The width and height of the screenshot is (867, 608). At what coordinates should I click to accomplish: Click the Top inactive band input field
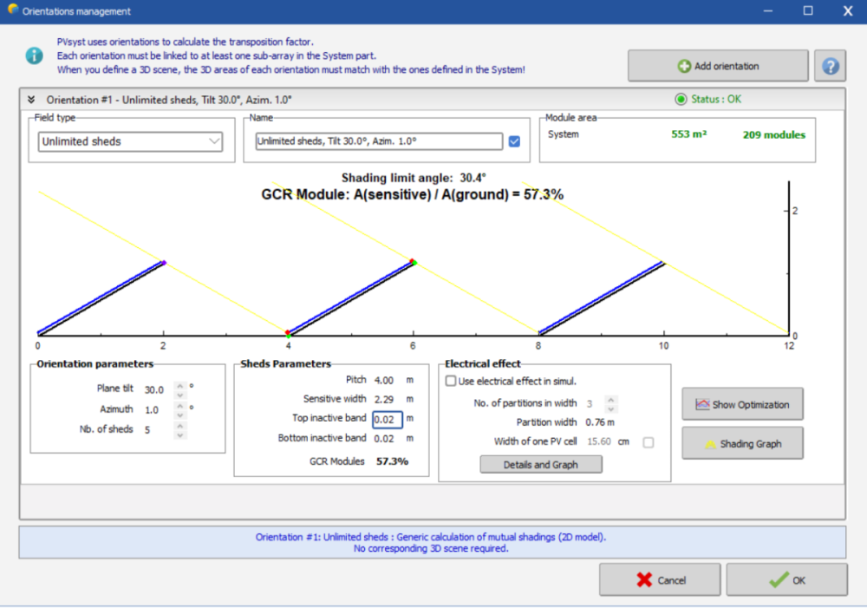[388, 420]
